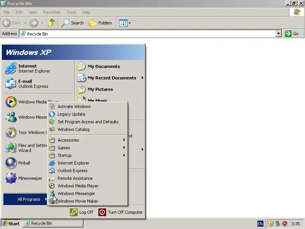Screen dimensions: 305x229
Task: Expand My Recent Documents submenu
Action: pyautogui.click(x=111, y=78)
